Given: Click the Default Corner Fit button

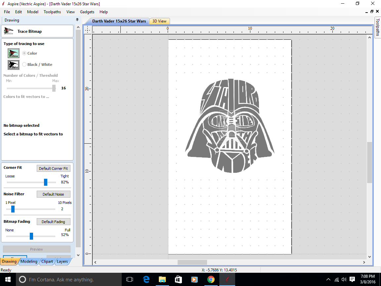Looking at the screenshot, I should coord(53,168).
